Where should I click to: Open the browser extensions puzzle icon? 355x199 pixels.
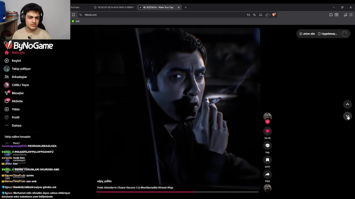tap(331, 15)
